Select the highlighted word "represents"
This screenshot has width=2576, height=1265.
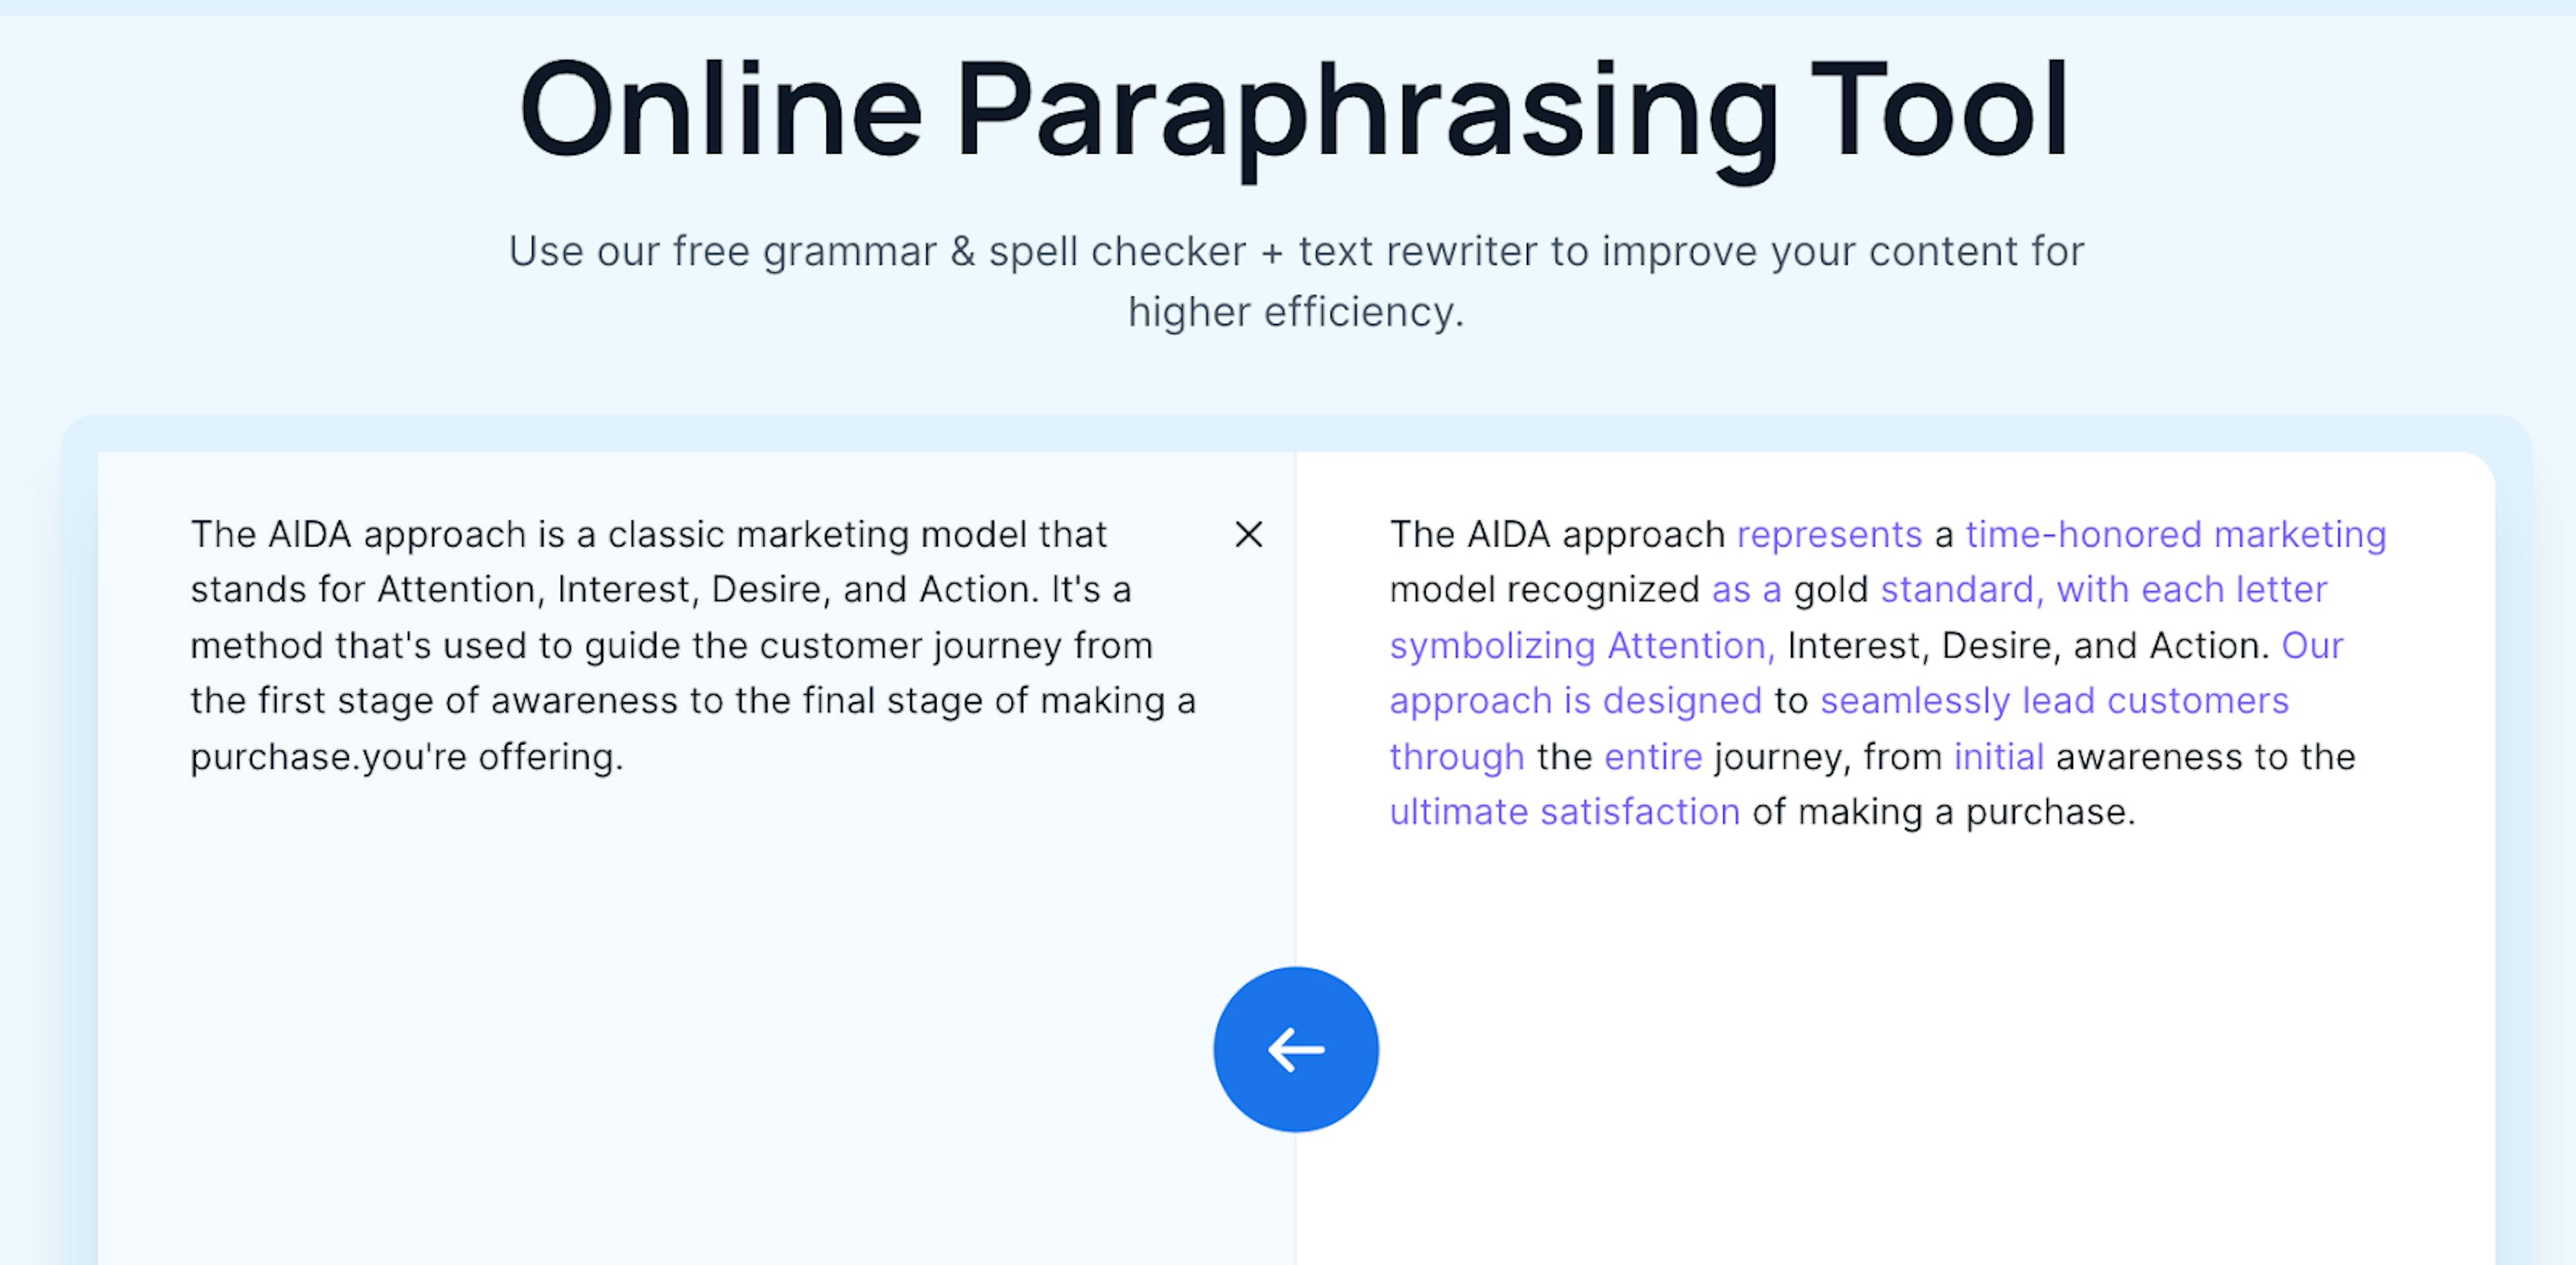tap(1829, 534)
